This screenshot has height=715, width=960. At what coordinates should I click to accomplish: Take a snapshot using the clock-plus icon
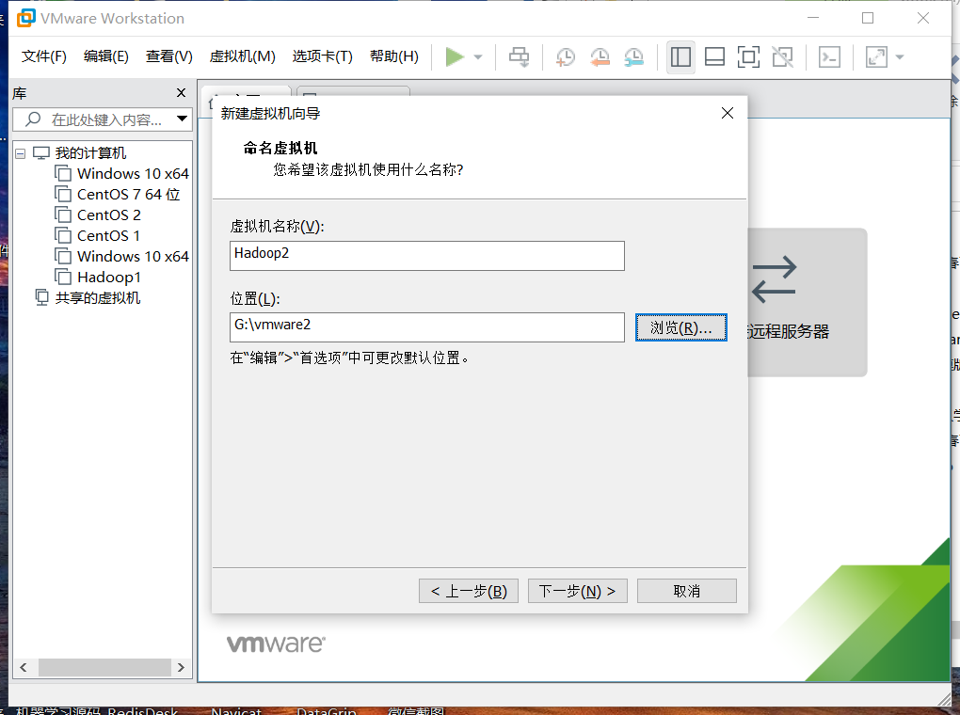pyautogui.click(x=565, y=57)
